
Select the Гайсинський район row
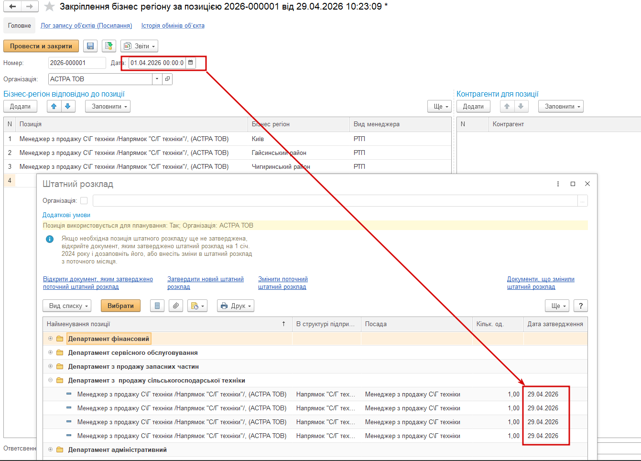click(228, 153)
